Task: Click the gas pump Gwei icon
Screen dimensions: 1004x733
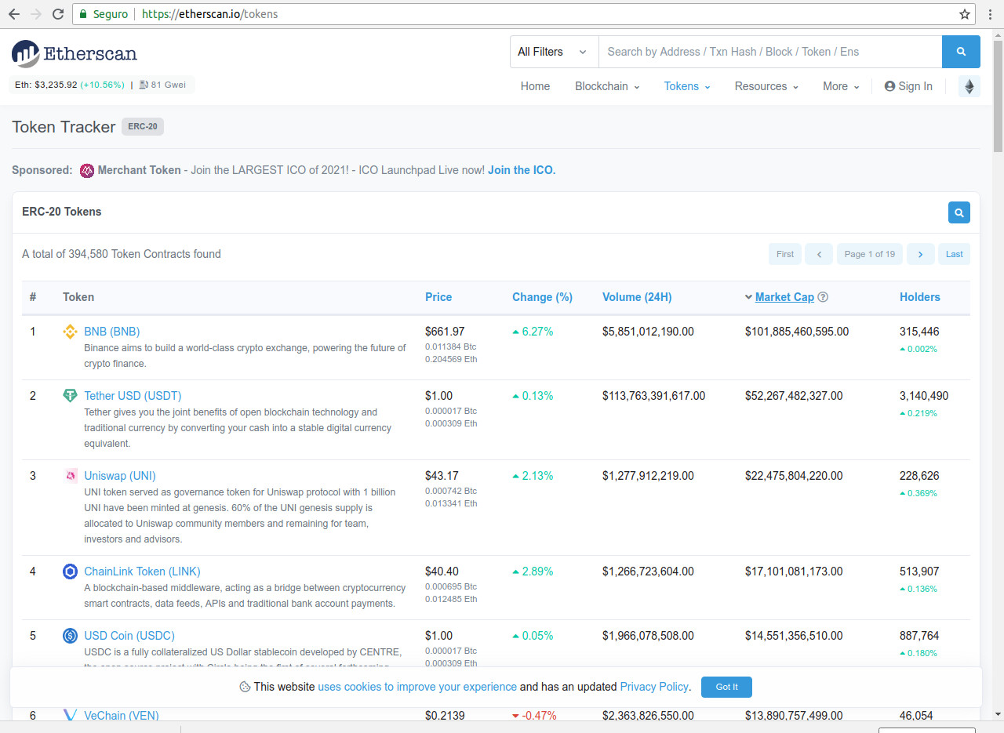Action: pos(144,85)
